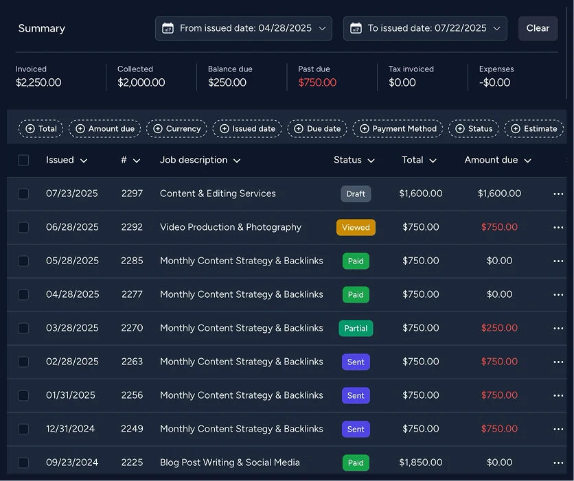This screenshot has height=481, width=574.
Task: Add the Total filter chip
Action: coord(41,129)
